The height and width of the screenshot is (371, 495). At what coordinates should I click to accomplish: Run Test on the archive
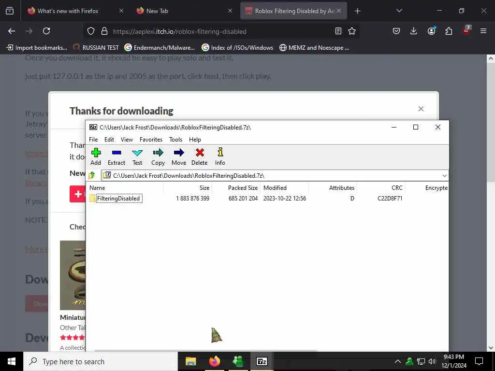[137, 157]
